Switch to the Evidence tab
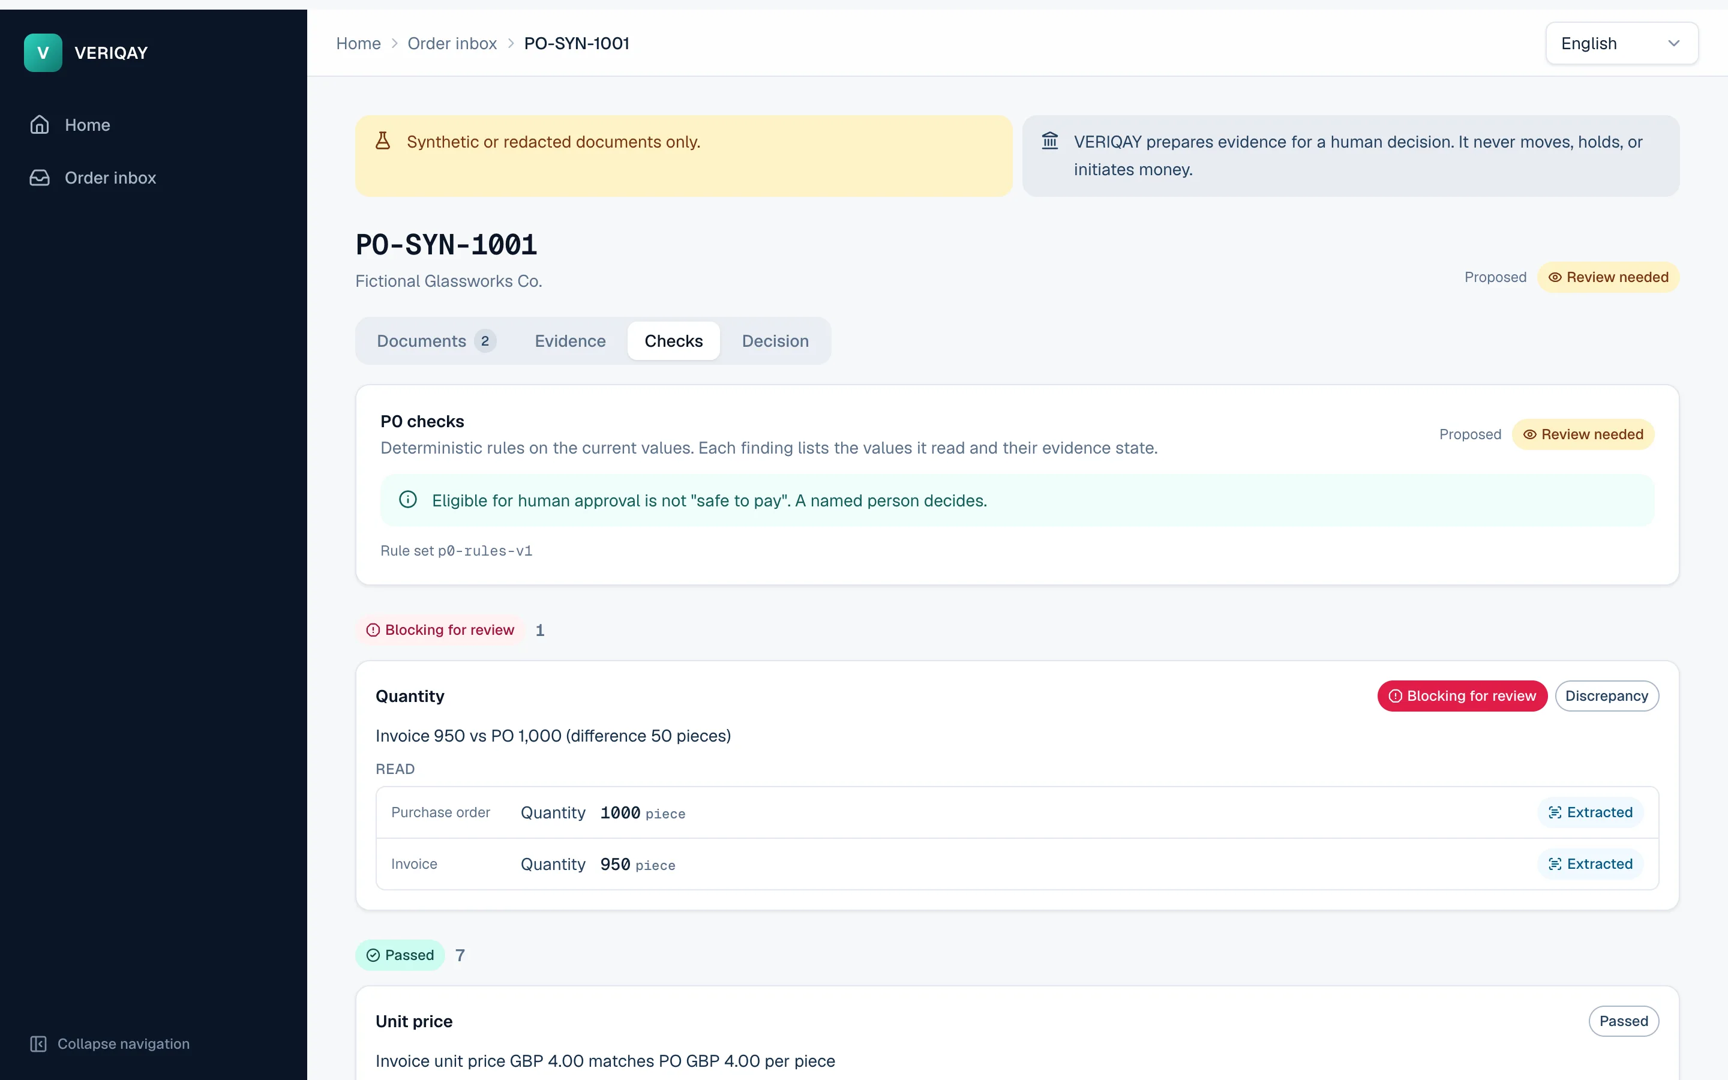Viewport: 1728px width, 1080px height. point(570,341)
